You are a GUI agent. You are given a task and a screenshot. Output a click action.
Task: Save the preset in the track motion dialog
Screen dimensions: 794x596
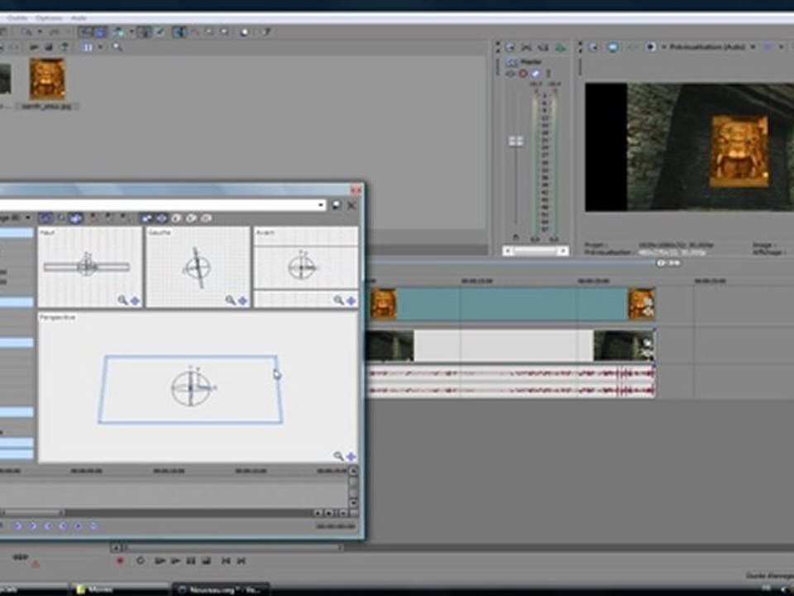[x=337, y=205]
